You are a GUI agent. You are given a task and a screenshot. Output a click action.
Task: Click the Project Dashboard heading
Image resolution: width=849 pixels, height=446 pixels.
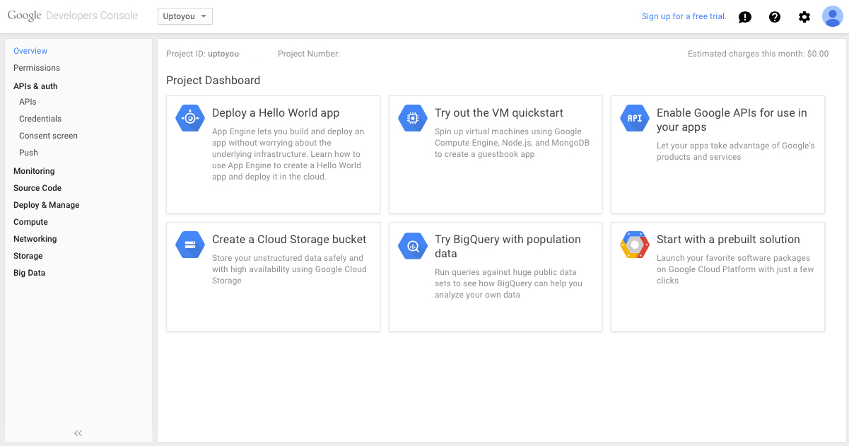tap(213, 81)
